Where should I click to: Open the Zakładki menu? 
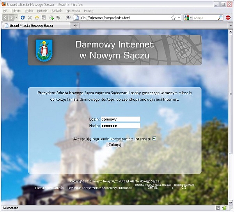click(57, 11)
